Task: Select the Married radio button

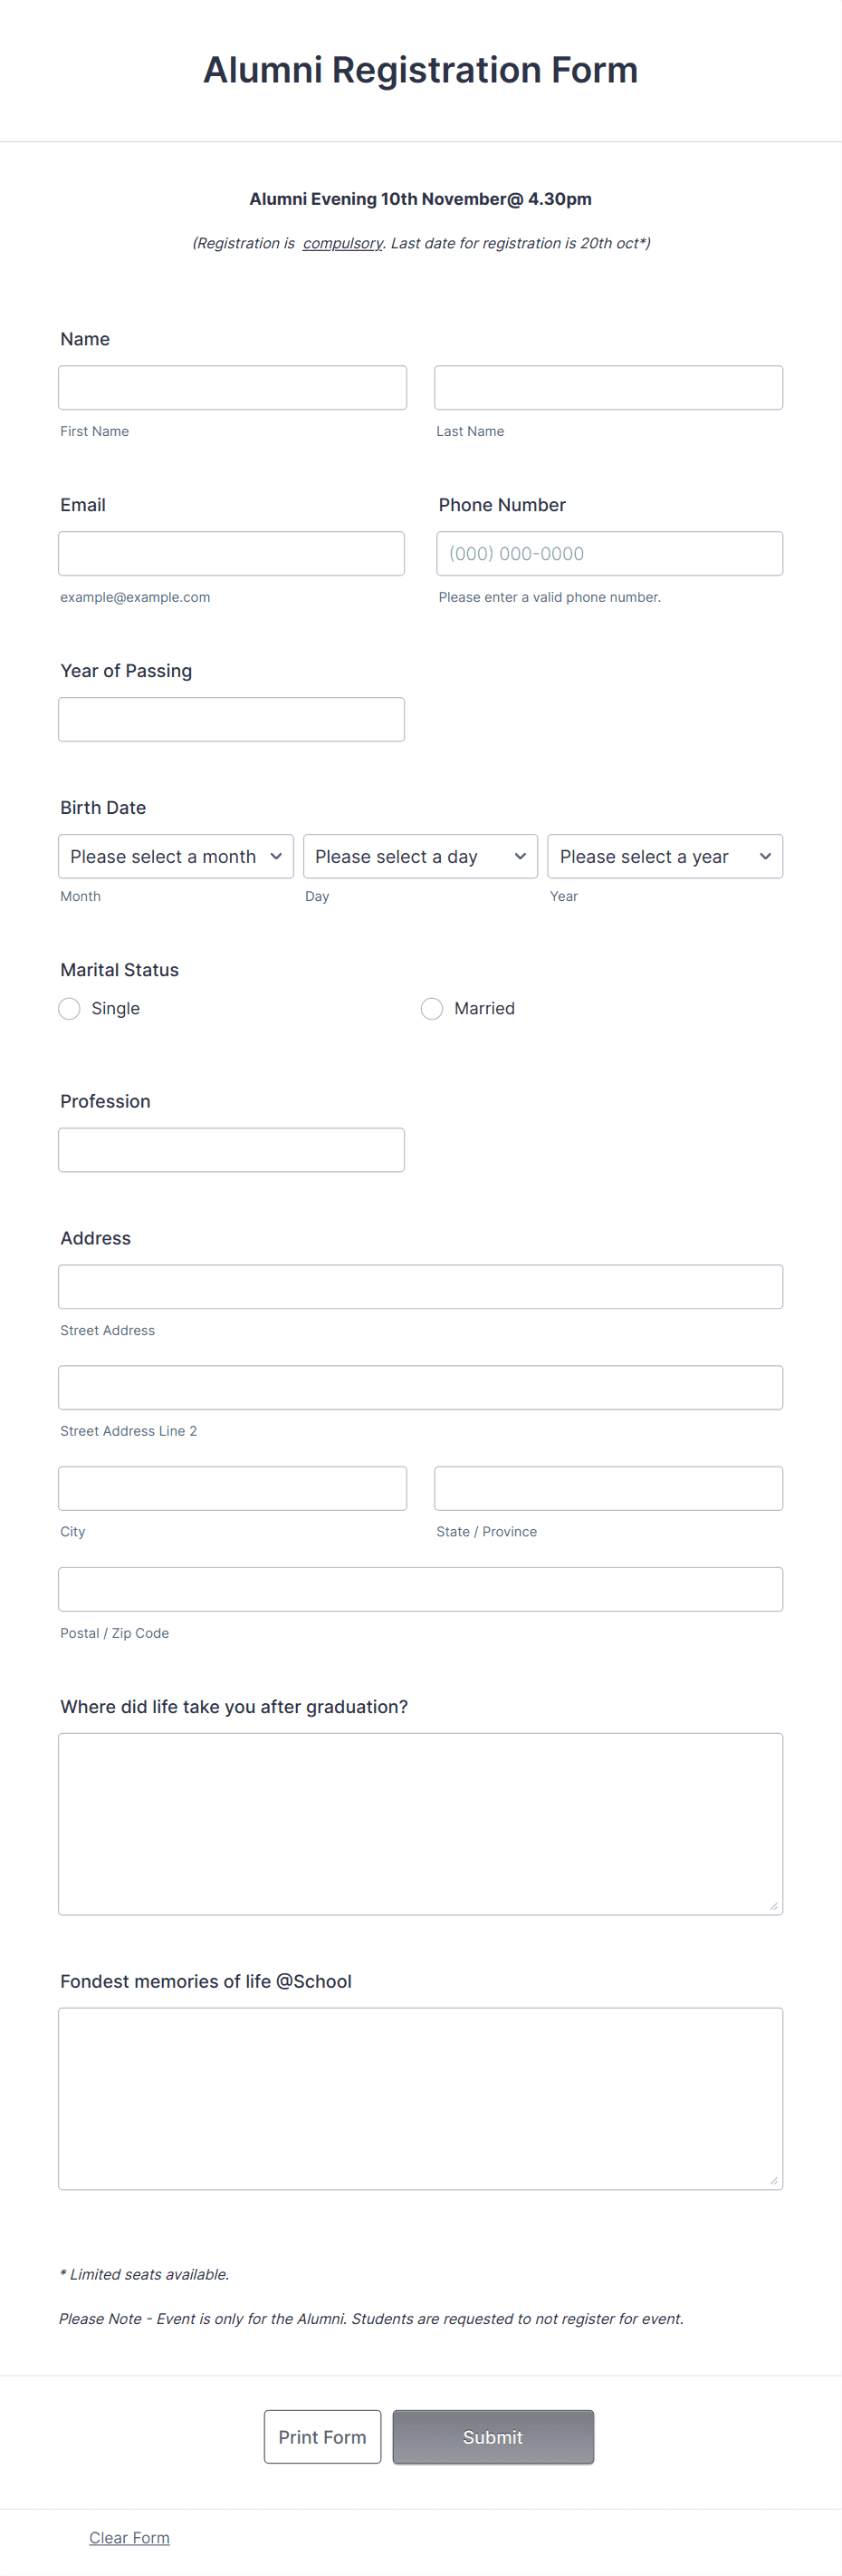Action: click(432, 1008)
